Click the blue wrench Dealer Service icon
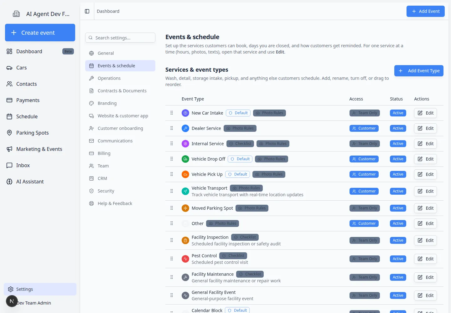The height and width of the screenshot is (313, 451). pos(185,128)
